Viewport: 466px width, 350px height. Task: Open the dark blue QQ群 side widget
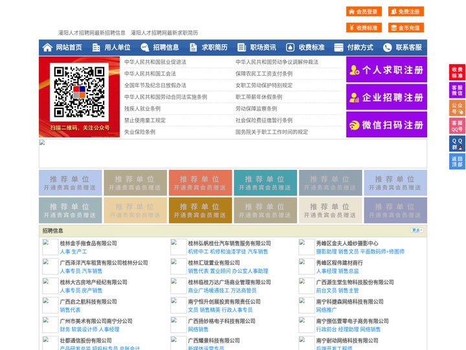pos(457,144)
